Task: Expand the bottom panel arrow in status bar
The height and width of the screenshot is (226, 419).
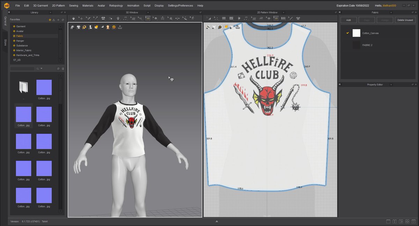Action: (x=217, y=221)
